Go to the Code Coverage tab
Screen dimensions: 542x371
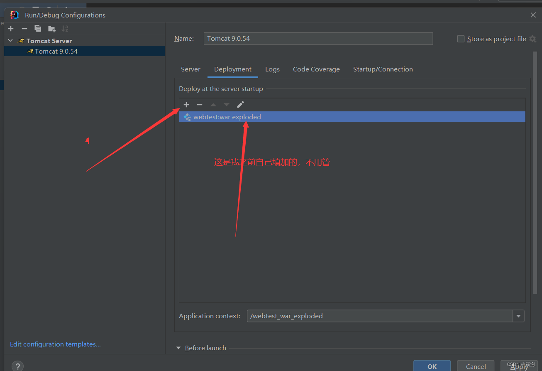click(x=316, y=69)
